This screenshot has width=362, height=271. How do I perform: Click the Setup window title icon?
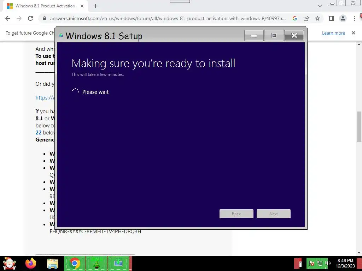[x=61, y=35]
